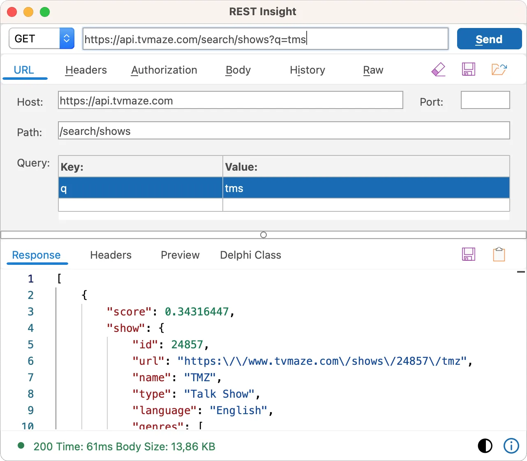527x461 pixels.
Task: Open the info about icon
Action: coord(511,446)
